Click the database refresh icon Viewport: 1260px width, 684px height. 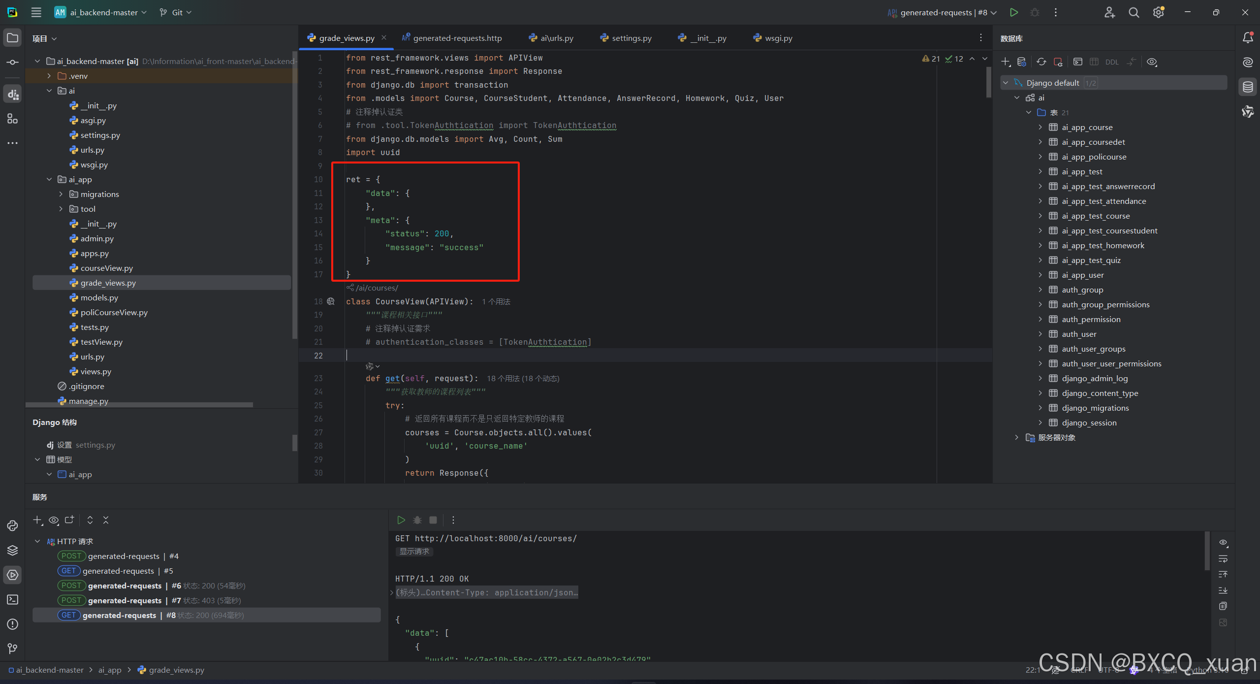[1041, 62]
